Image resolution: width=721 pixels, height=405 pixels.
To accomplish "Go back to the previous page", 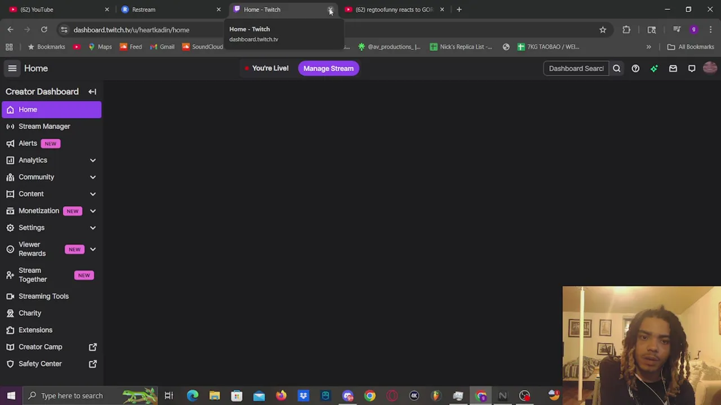I will (10, 30).
